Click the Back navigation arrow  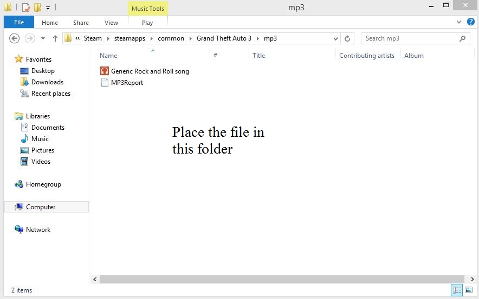(x=14, y=38)
